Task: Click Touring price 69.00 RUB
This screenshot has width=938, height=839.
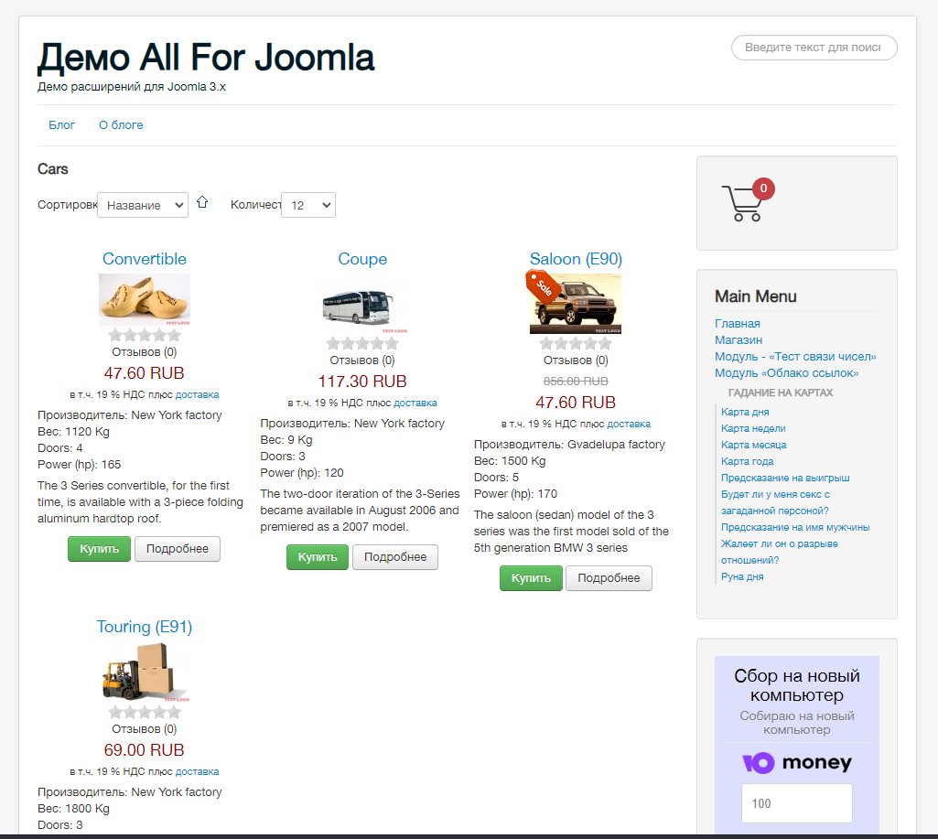Action: coord(145,750)
